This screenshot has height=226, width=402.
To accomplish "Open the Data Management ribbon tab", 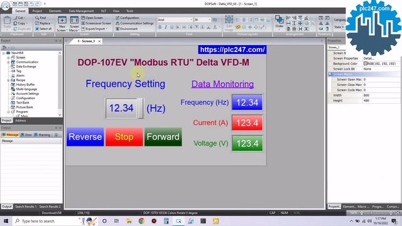I will click(81, 11).
